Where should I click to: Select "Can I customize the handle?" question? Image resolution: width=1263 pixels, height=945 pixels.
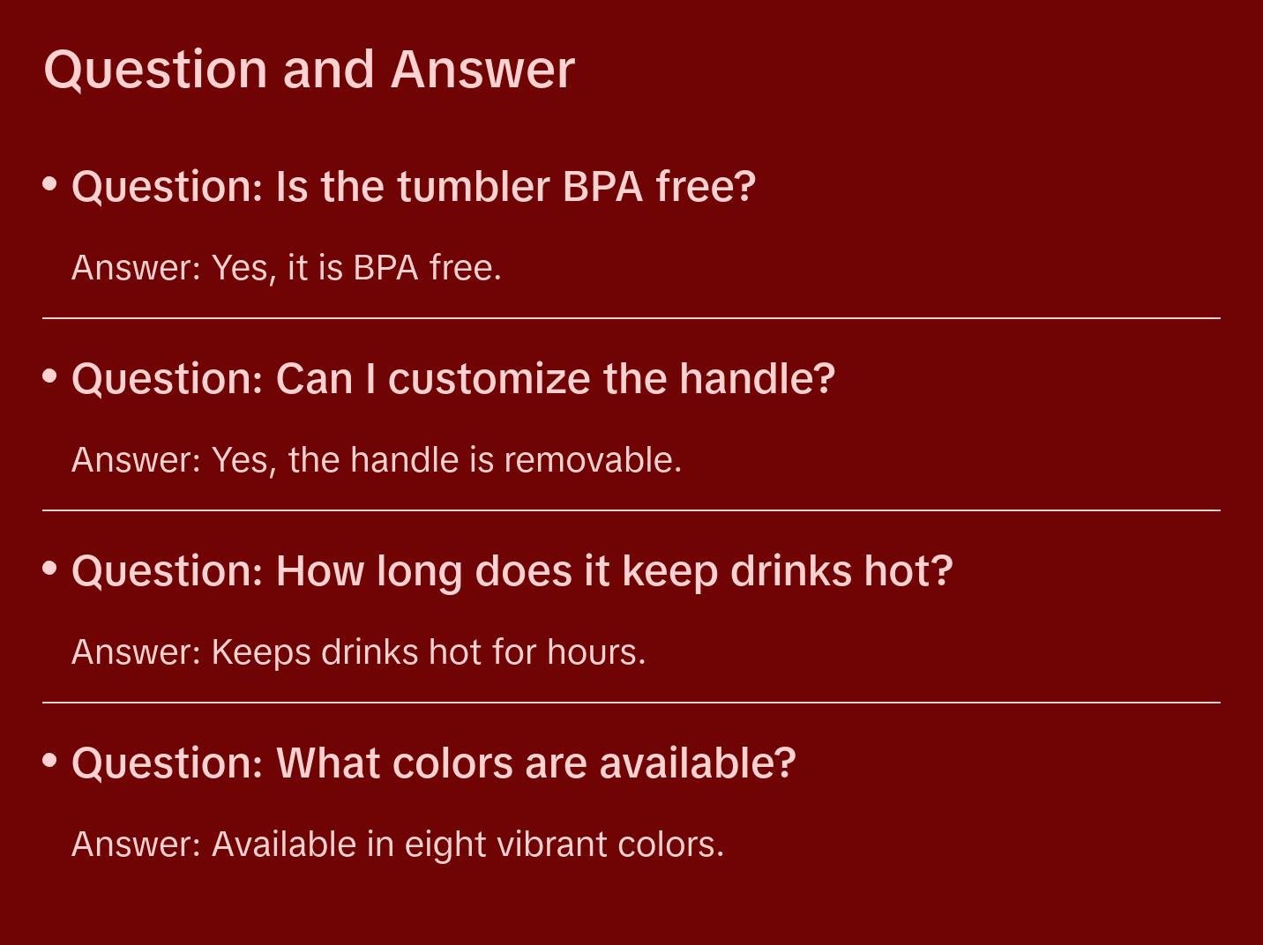tap(453, 379)
